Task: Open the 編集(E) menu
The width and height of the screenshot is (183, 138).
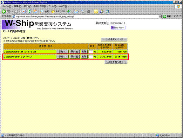Action: [17, 6]
